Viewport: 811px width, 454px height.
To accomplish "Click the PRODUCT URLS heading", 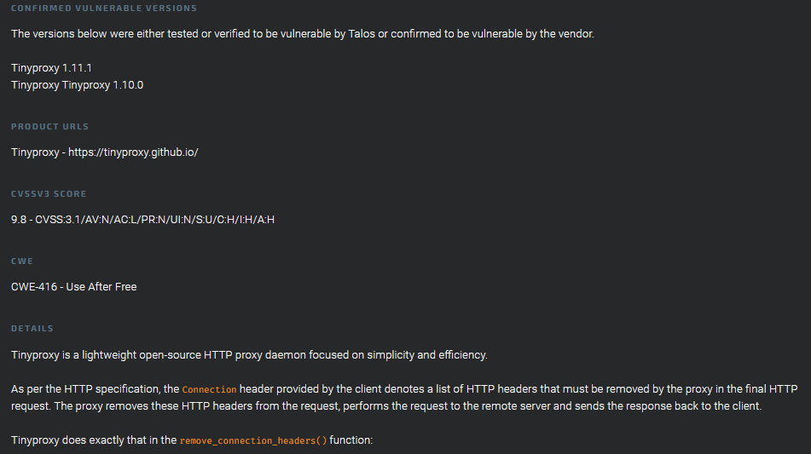I will coord(49,127).
